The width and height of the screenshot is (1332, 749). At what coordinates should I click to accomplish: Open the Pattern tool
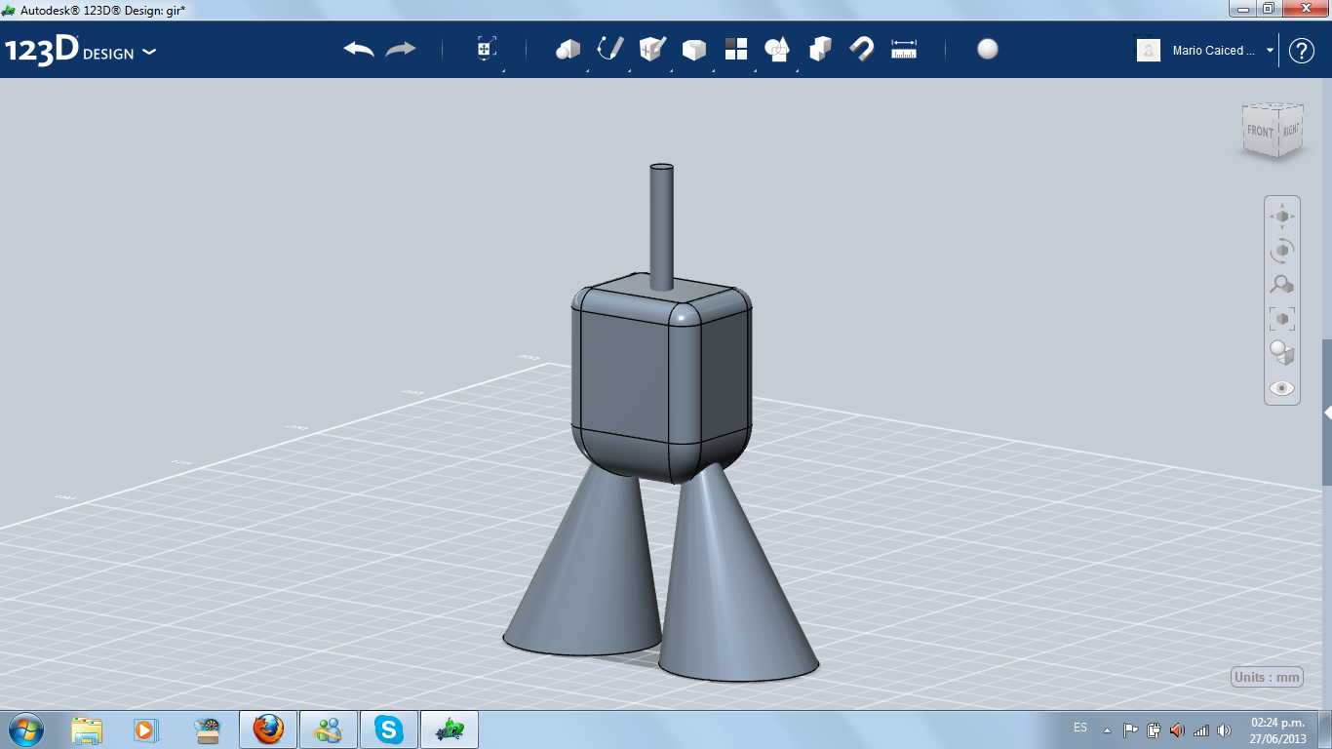point(736,49)
